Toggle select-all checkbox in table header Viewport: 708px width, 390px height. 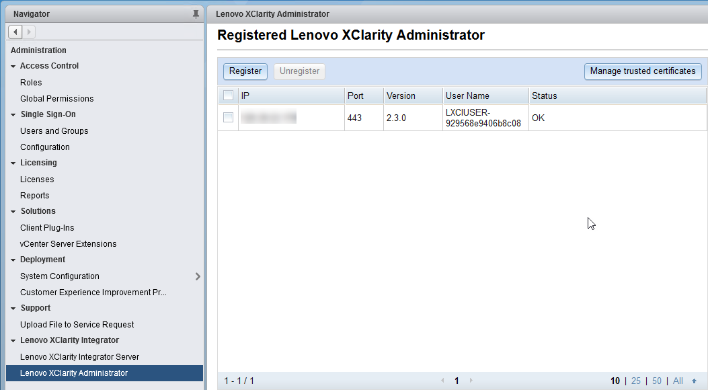(229, 95)
